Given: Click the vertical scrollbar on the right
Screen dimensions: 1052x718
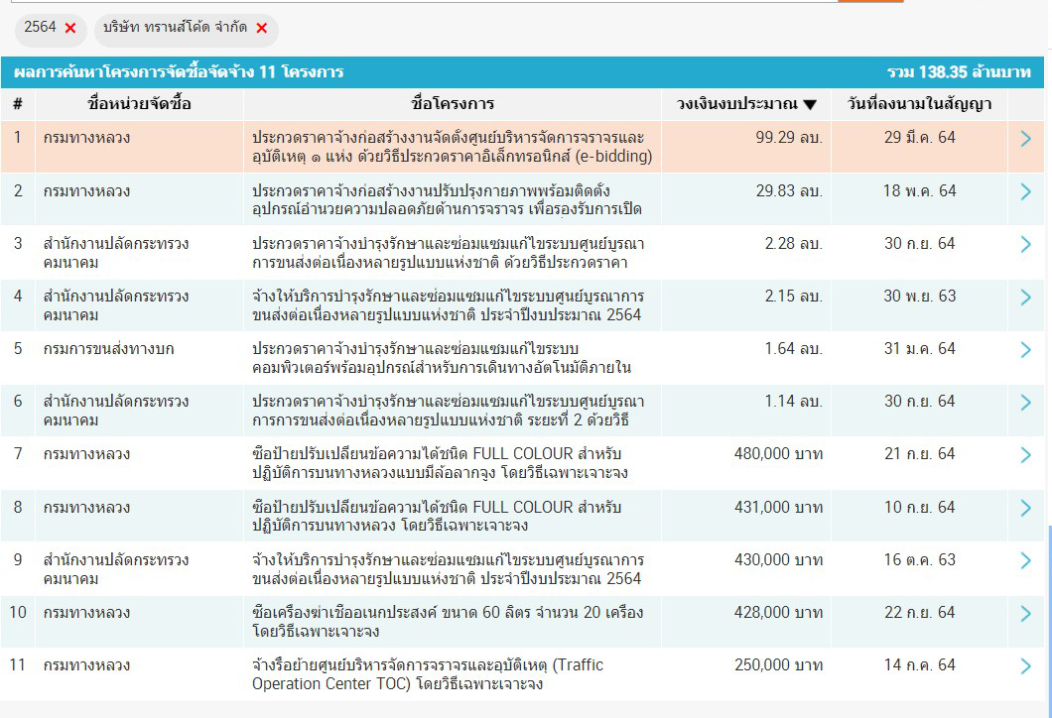Looking at the screenshot, I should (x=1048, y=615).
